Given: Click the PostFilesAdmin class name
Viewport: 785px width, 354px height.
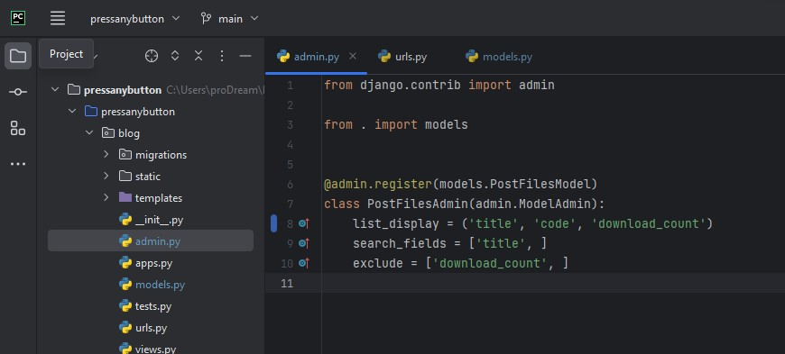Looking at the screenshot, I should tap(418, 204).
